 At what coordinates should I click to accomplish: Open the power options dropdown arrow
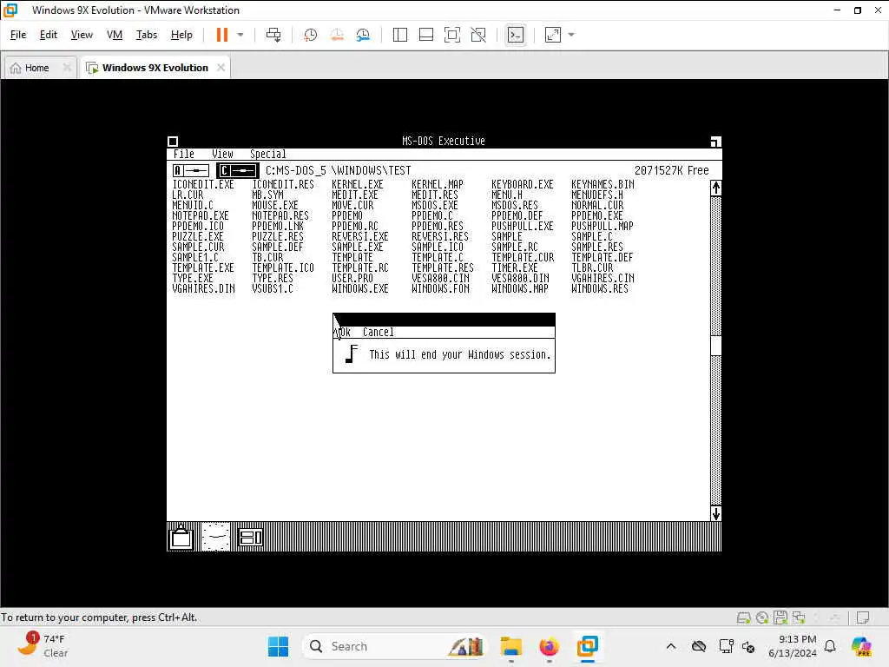click(240, 35)
